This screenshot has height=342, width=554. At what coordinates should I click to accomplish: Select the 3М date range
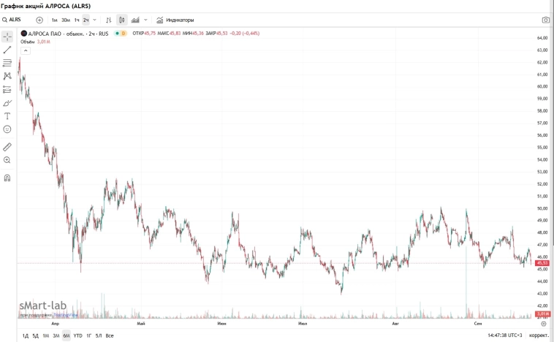pos(56,335)
